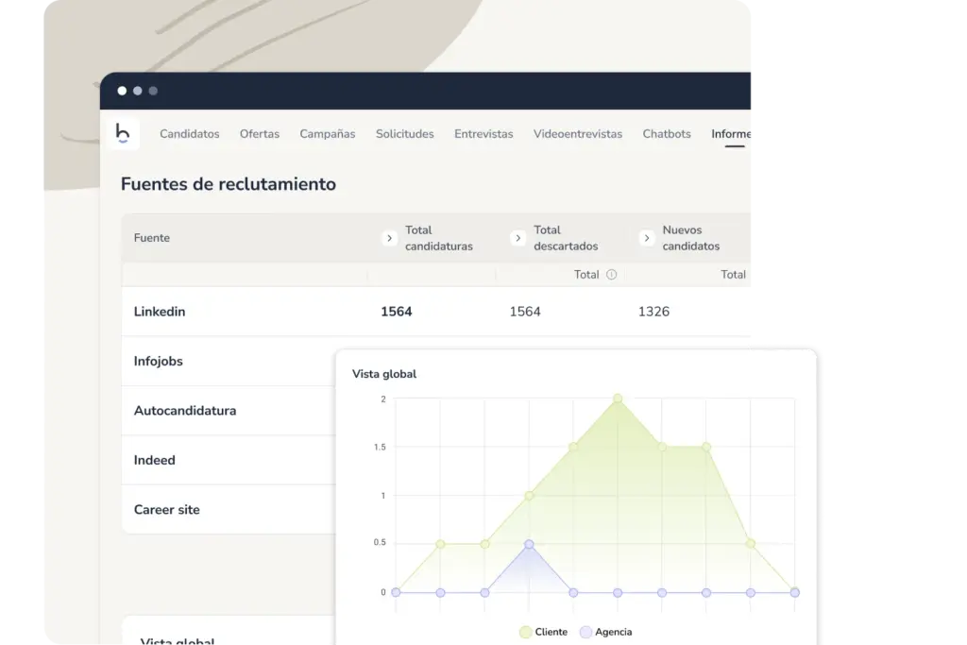Screen dimensions: 967x645
Task: Select the Indeed source row
Action: [x=229, y=460]
